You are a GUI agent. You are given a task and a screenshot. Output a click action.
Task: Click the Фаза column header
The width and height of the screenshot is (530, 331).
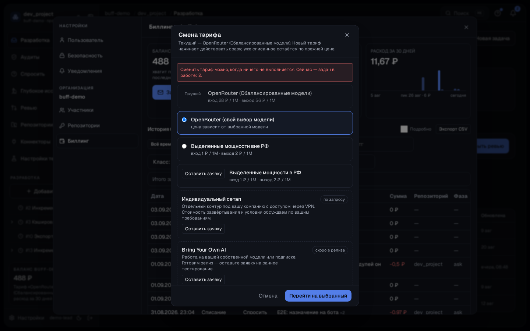coord(460,196)
